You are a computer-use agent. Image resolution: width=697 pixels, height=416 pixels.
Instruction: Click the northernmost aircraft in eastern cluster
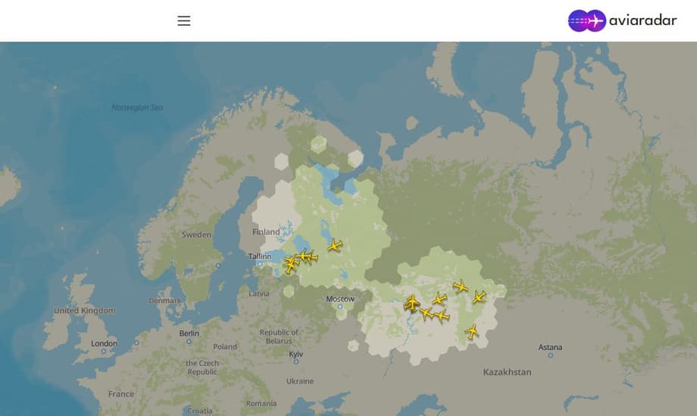pos(460,286)
